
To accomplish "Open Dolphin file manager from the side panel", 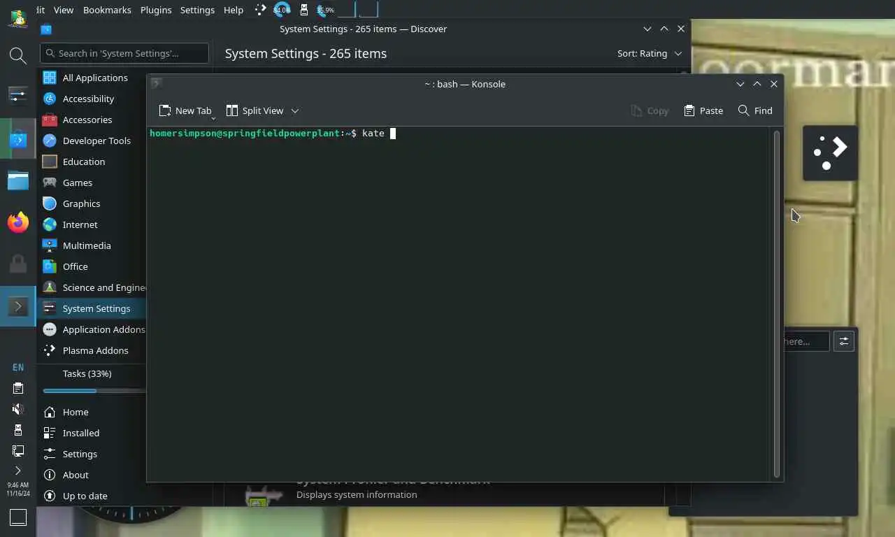I will coord(18,181).
